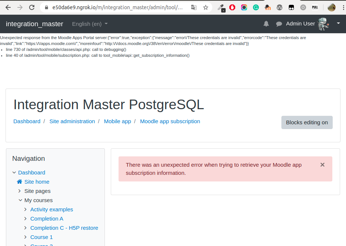
Task: Click the Site home house icon
Action: pos(20,181)
